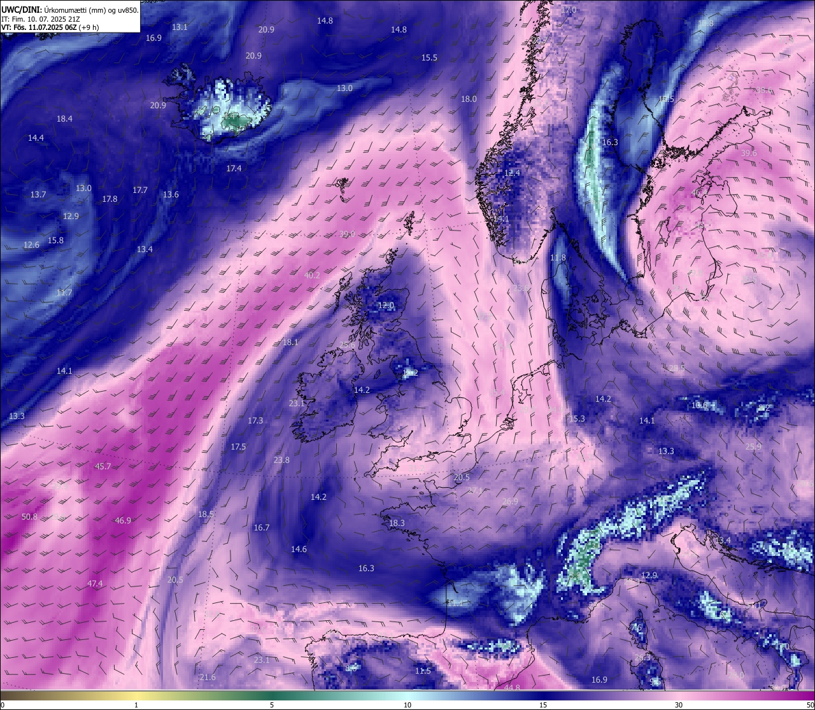Screen dimensions: 815x710
Task: Click the 12.6 value on the map
Action: [31, 245]
